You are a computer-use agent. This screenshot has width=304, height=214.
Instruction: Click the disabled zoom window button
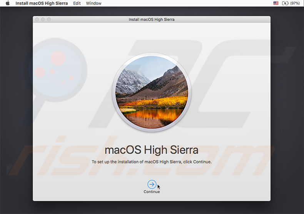(49, 19)
